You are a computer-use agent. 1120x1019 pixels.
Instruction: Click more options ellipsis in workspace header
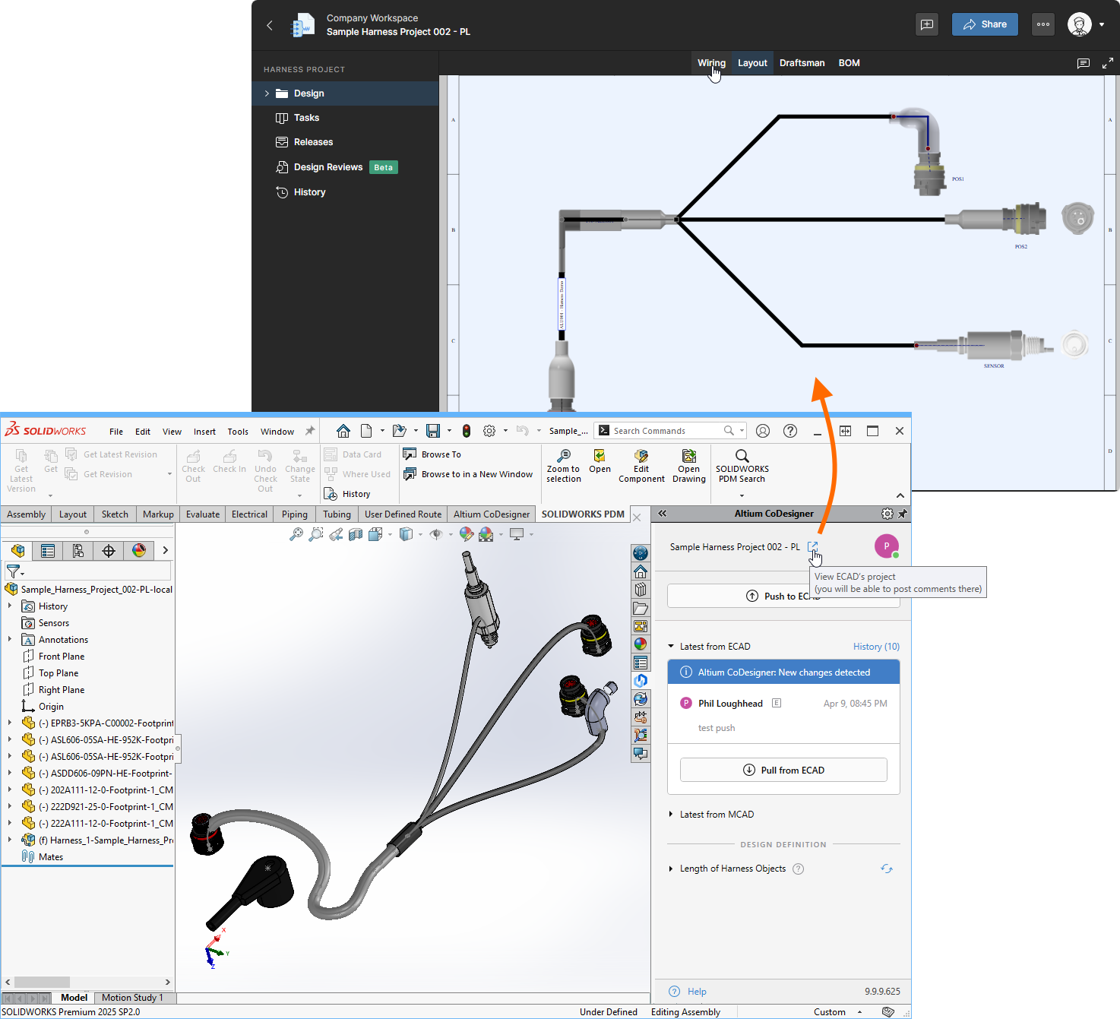[1043, 24]
